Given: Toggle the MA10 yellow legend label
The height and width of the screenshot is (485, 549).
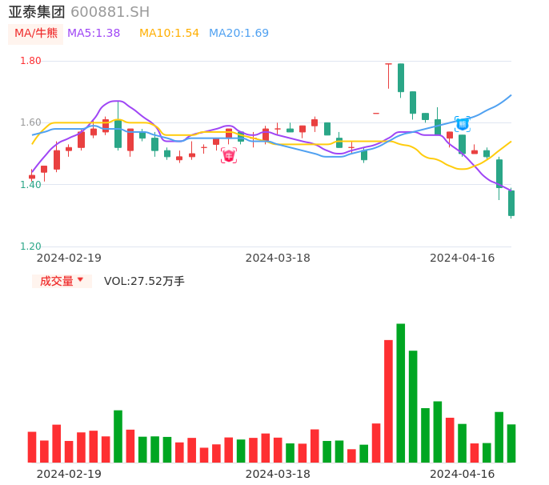Looking at the screenshot, I should pos(169,34).
